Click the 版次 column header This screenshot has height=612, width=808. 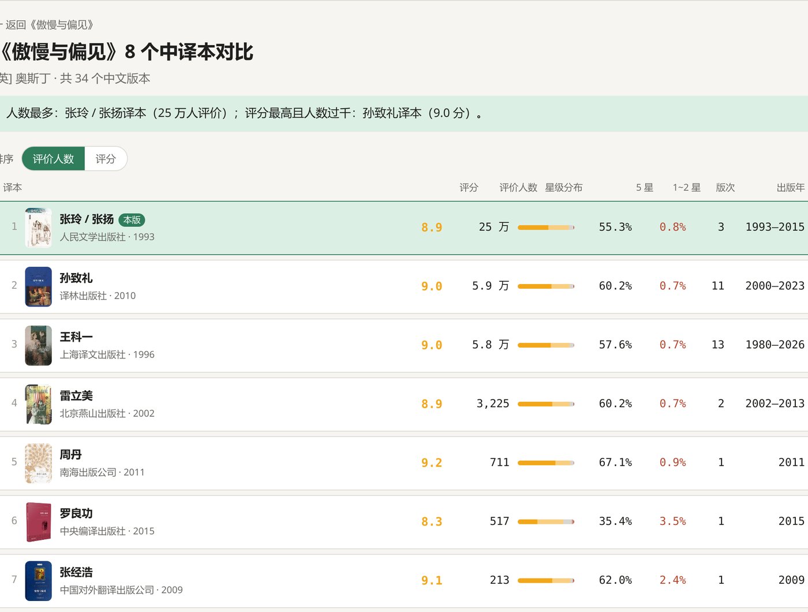pyautogui.click(x=725, y=188)
